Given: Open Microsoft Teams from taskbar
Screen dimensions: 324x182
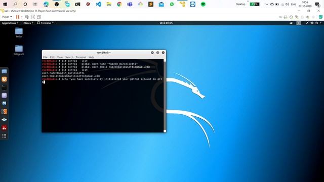Looking at the screenshot, I should tap(130, 4).
